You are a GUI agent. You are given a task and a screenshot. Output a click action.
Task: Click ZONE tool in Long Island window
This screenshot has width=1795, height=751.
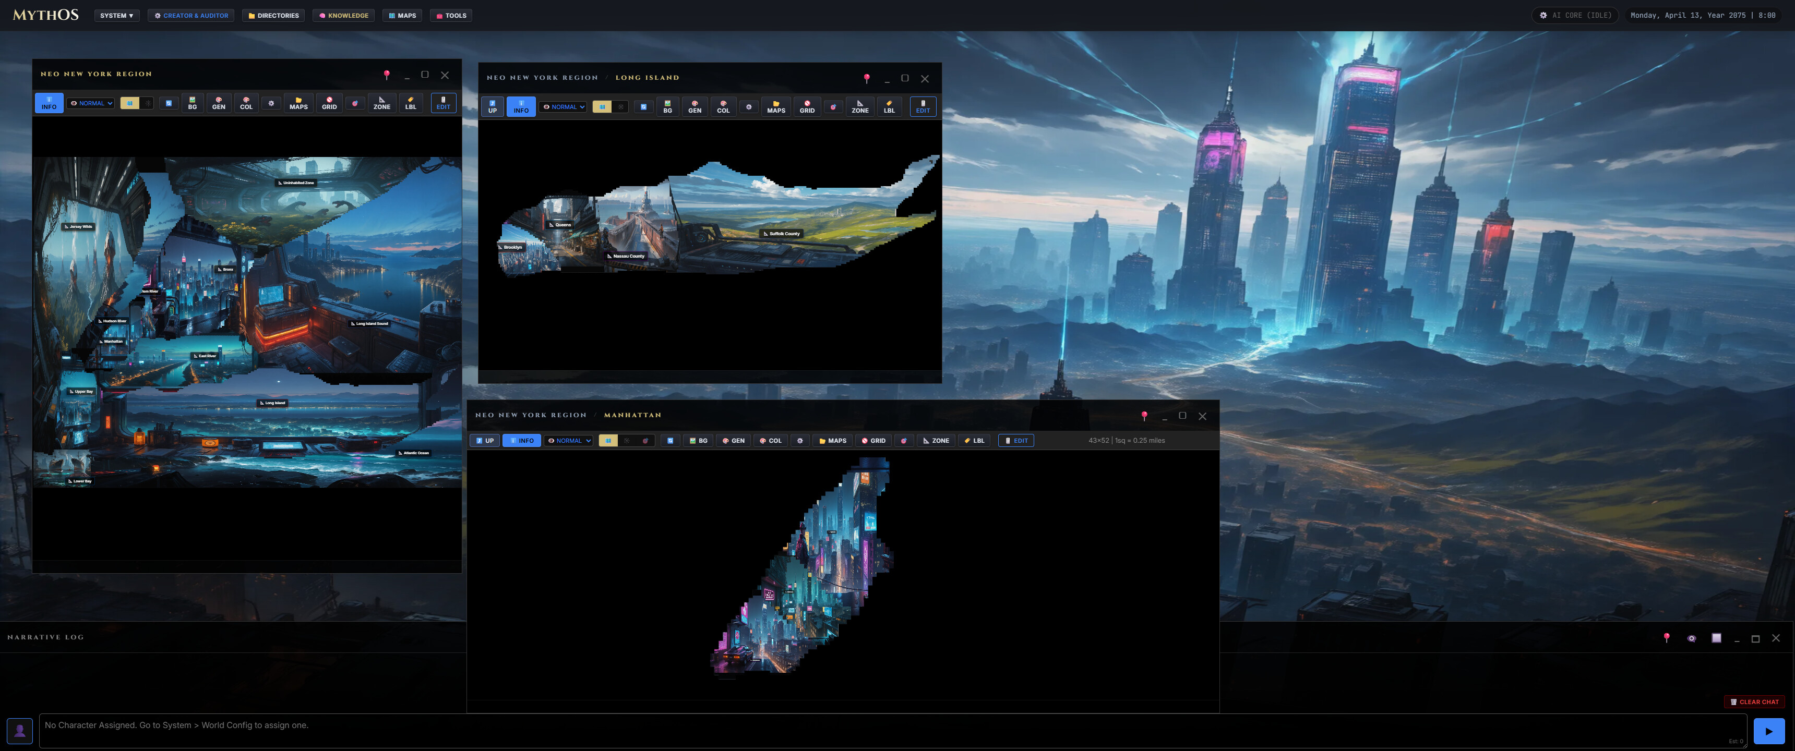[860, 106]
